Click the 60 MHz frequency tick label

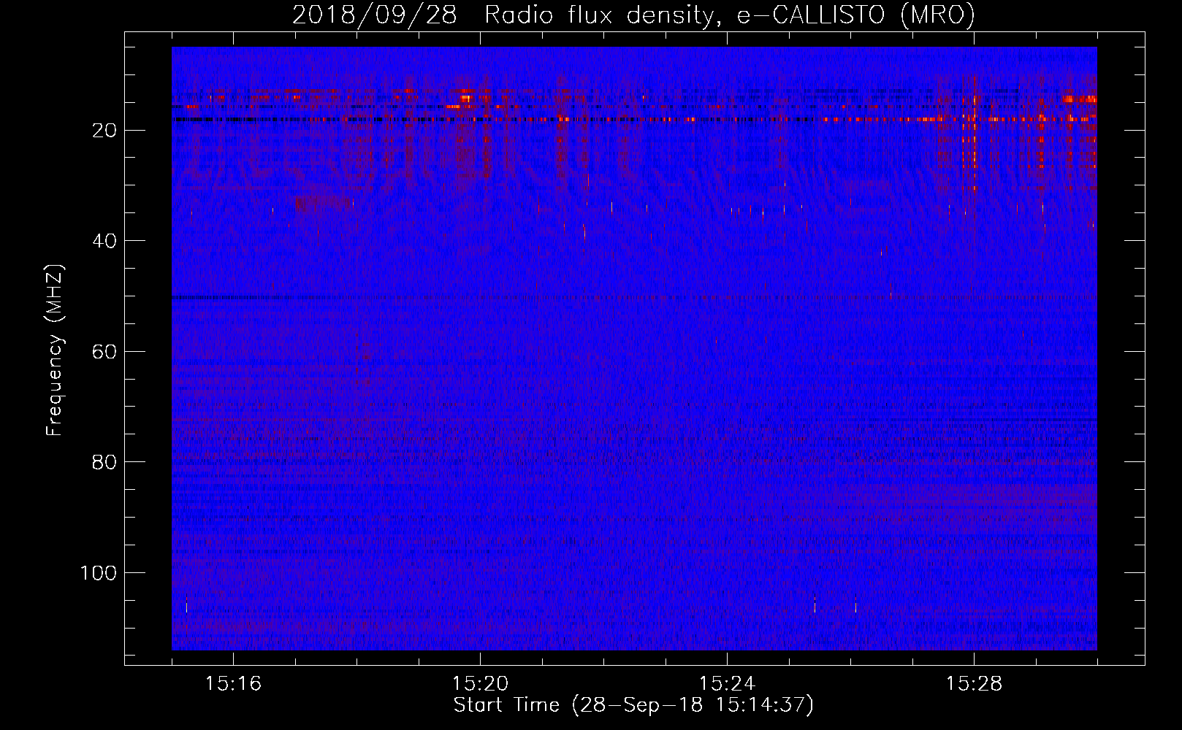104,352
